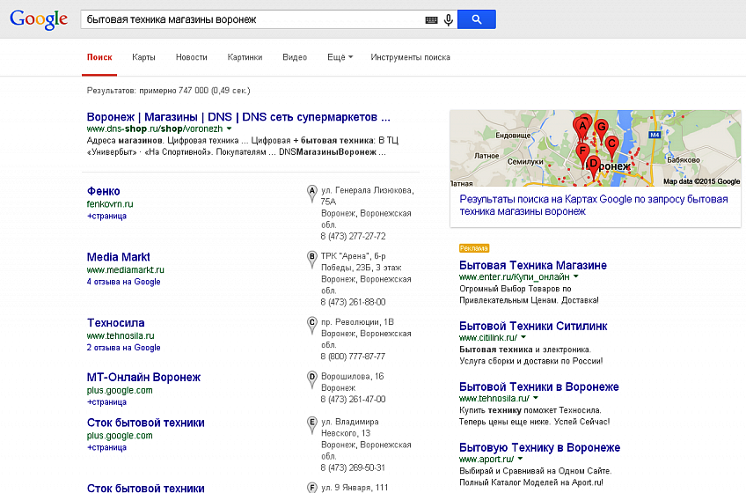
Task: Expand arrow next to enter.ru ad URL
Action: click(575, 276)
